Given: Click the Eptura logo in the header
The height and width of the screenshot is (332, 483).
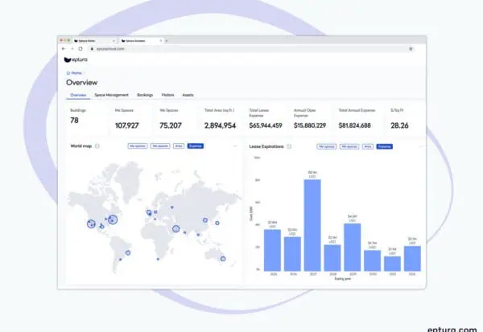Looking at the screenshot, I should click(x=76, y=59).
